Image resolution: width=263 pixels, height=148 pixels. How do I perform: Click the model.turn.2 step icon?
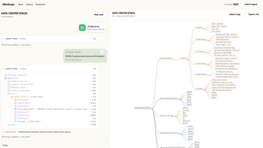12,97
